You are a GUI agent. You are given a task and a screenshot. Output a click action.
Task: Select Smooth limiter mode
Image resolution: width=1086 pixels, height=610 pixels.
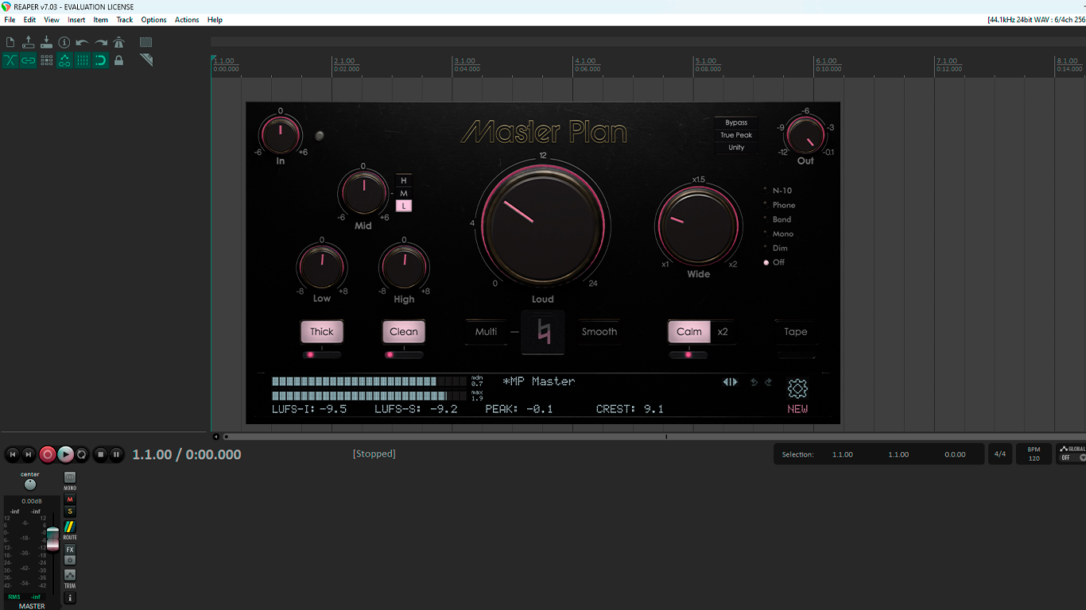pyautogui.click(x=599, y=332)
